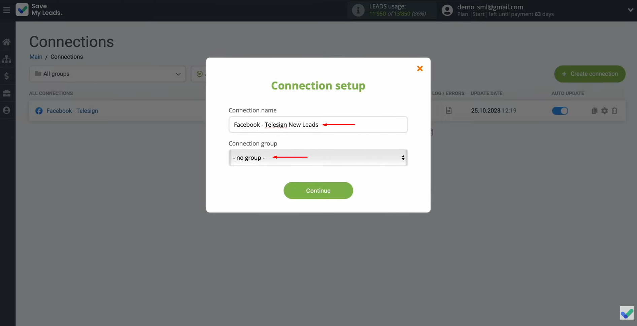Open the hamburger menu in the top bar
Screen dimensions: 637x326
pyautogui.click(x=6, y=10)
